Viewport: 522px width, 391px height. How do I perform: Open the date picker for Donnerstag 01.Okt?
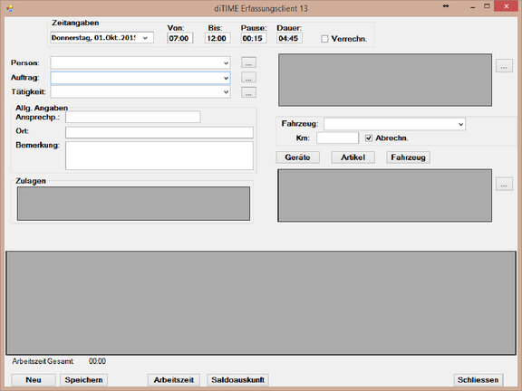pyautogui.click(x=145, y=38)
